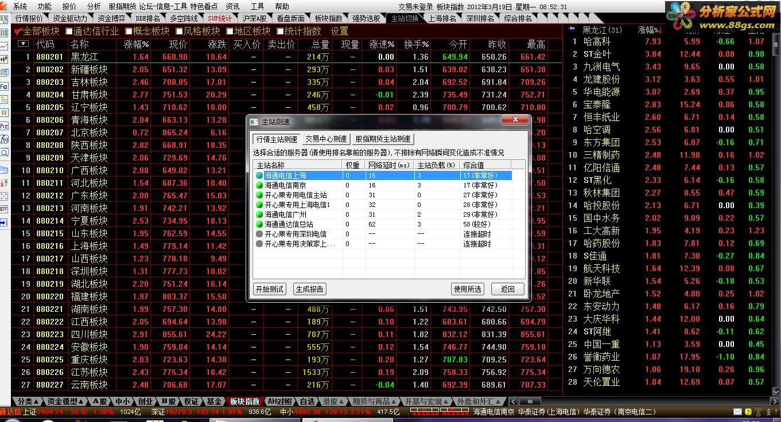Expand the B股▲ bottom tab menu
Viewport: 781px width, 422px height.
click(169, 401)
